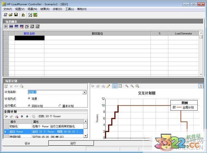Toggle the graph single-pane view icon
Image resolution: width=207 pixels, height=153 pixels.
tap(115, 86)
